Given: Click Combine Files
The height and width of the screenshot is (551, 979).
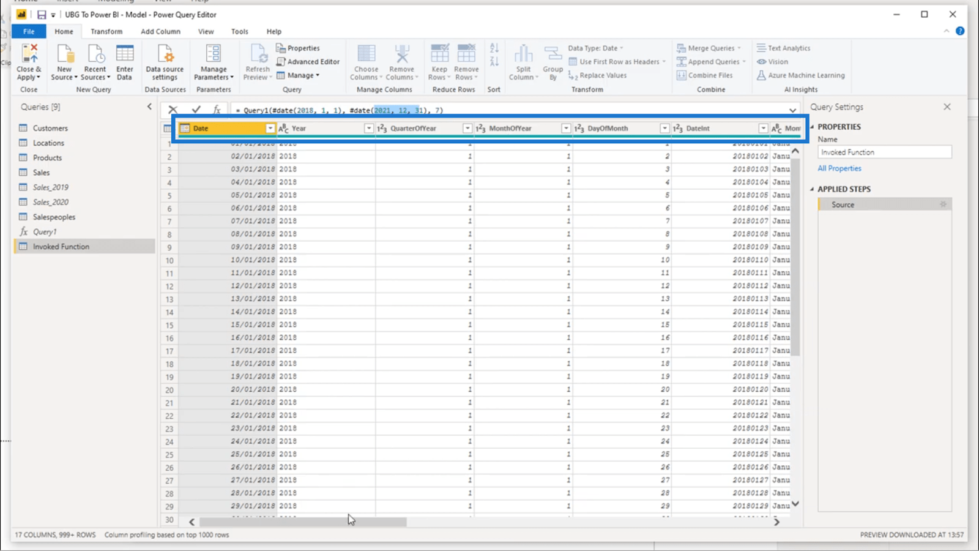Looking at the screenshot, I should tap(704, 75).
